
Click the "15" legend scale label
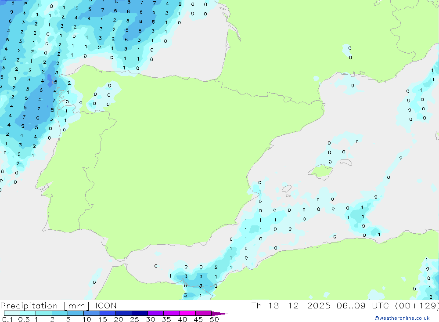coord(103,319)
